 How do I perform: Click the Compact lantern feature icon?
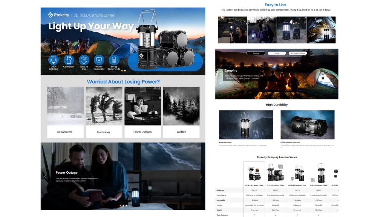[x=69, y=60]
